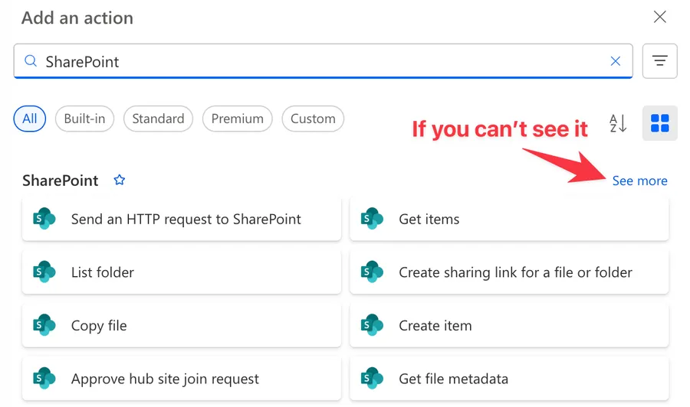The height and width of the screenshot is (407, 690).
Task: Favorite the SharePoint connector star
Action: [x=119, y=181]
